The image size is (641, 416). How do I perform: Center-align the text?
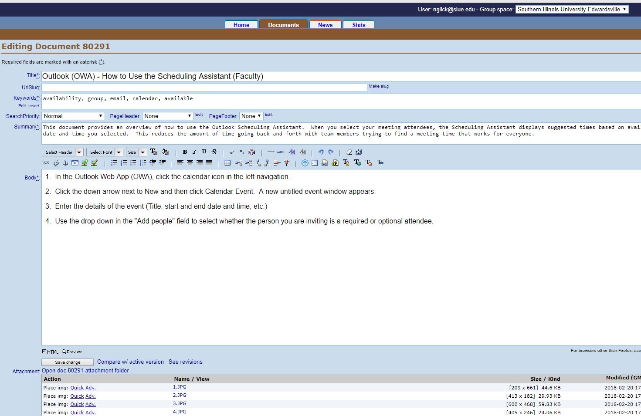pyautogui.click(x=190, y=163)
